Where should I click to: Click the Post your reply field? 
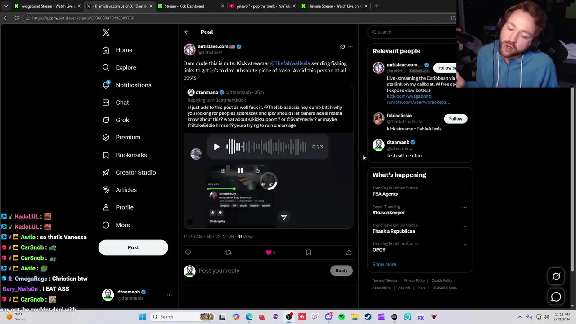(263, 270)
